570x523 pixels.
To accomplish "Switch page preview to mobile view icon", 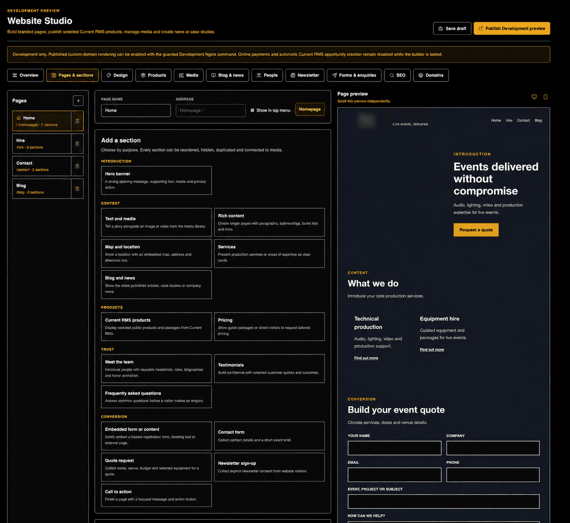I will [545, 97].
